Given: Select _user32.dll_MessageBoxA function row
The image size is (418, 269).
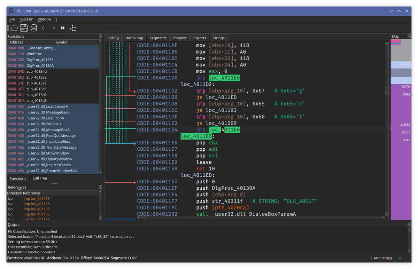Looking at the screenshot, I should [53, 130].
